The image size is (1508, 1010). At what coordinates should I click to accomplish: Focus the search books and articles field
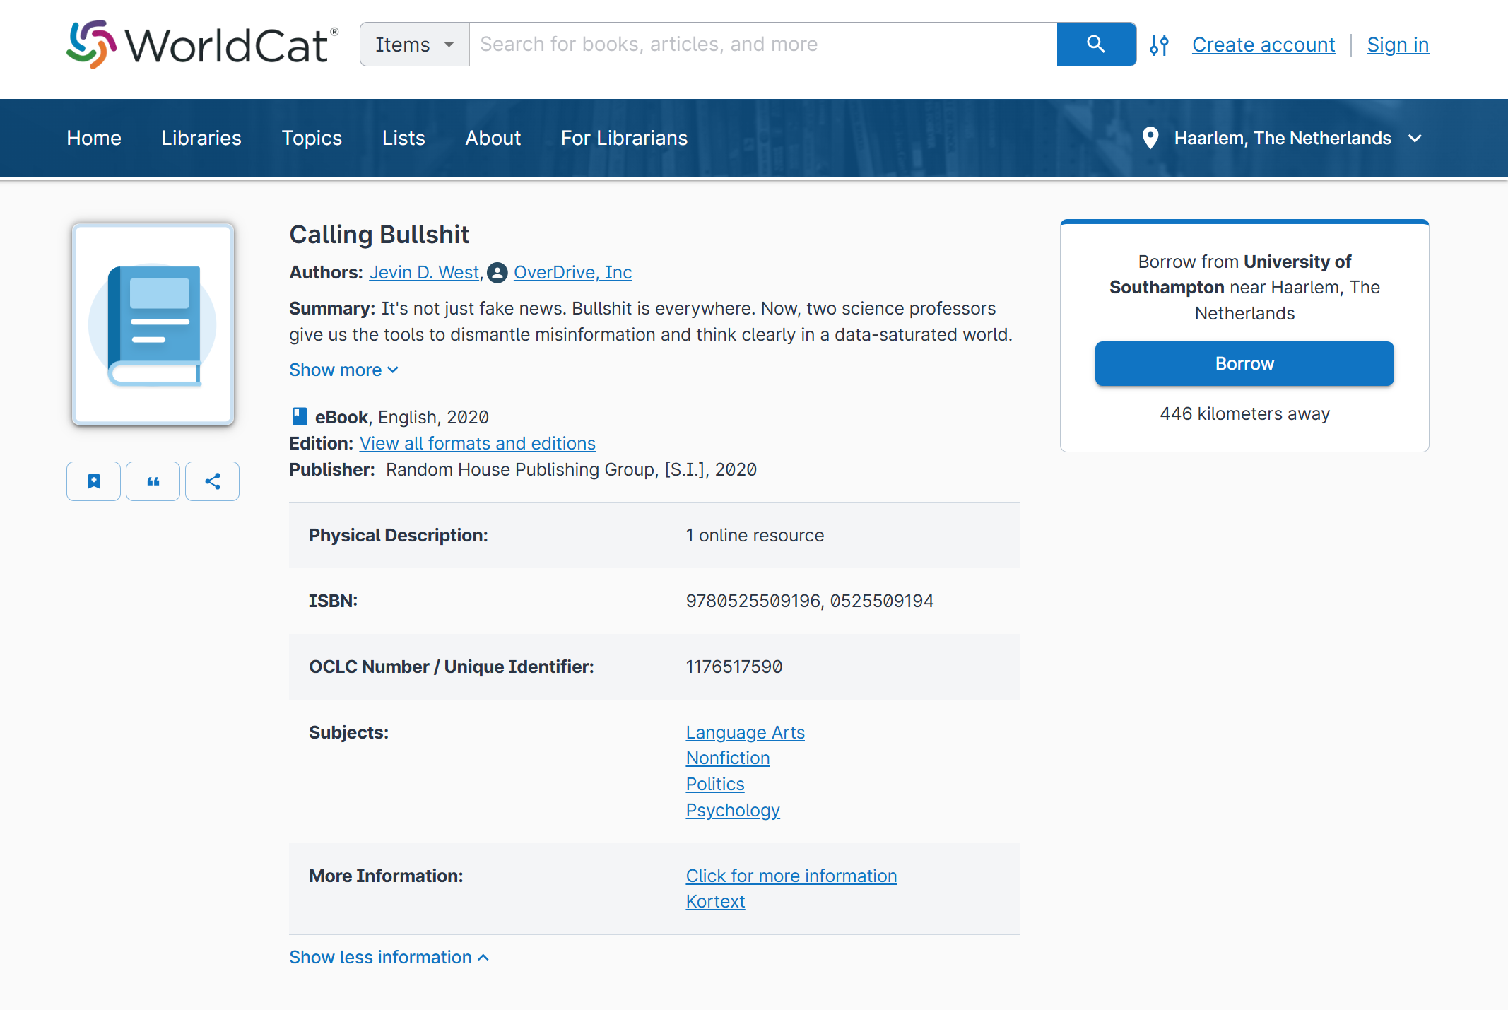[763, 45]
